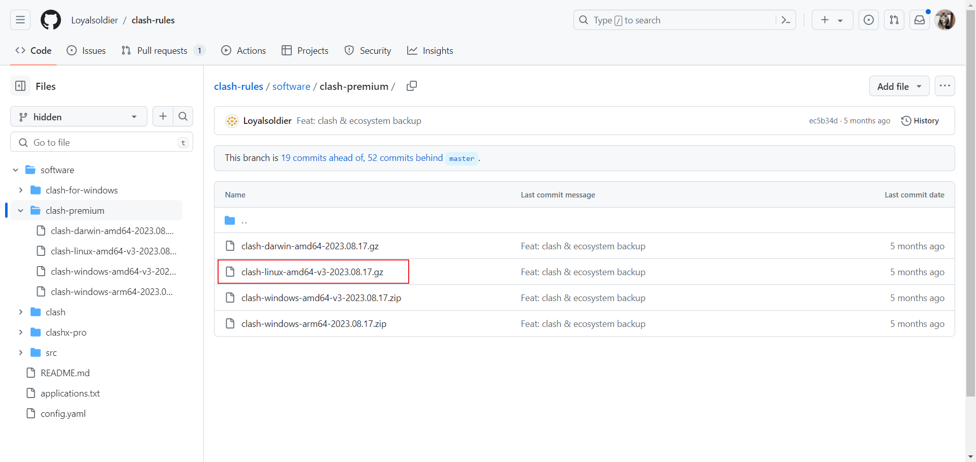Expand the clashx-pro folder

[20, 332]
